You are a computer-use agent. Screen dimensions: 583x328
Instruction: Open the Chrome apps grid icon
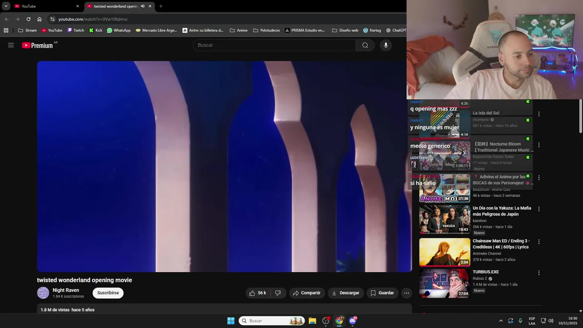(x=6, y=31)
